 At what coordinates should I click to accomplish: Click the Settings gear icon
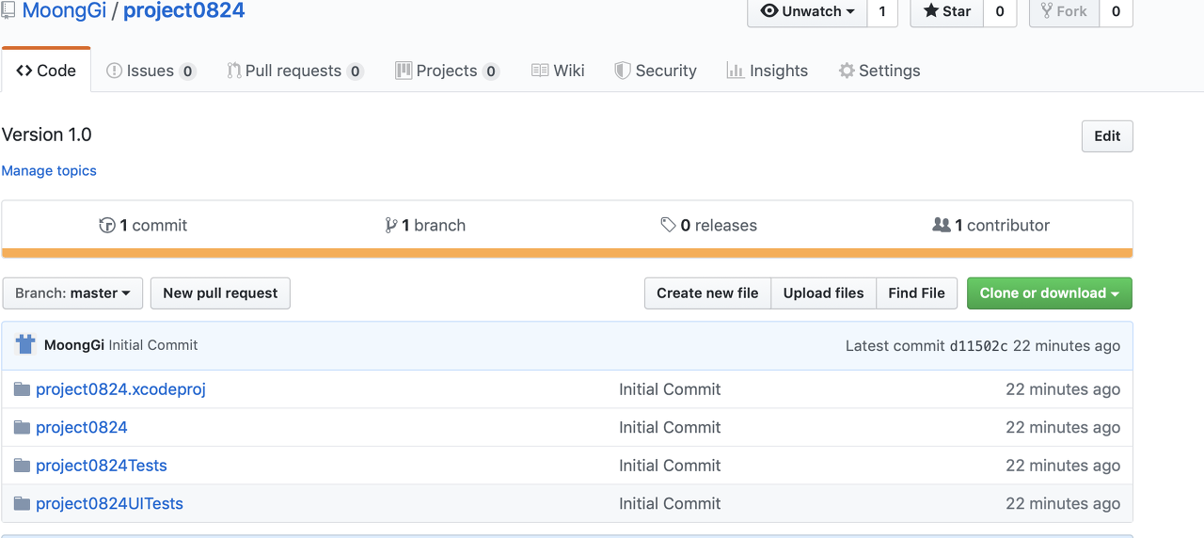click(847, 71)
